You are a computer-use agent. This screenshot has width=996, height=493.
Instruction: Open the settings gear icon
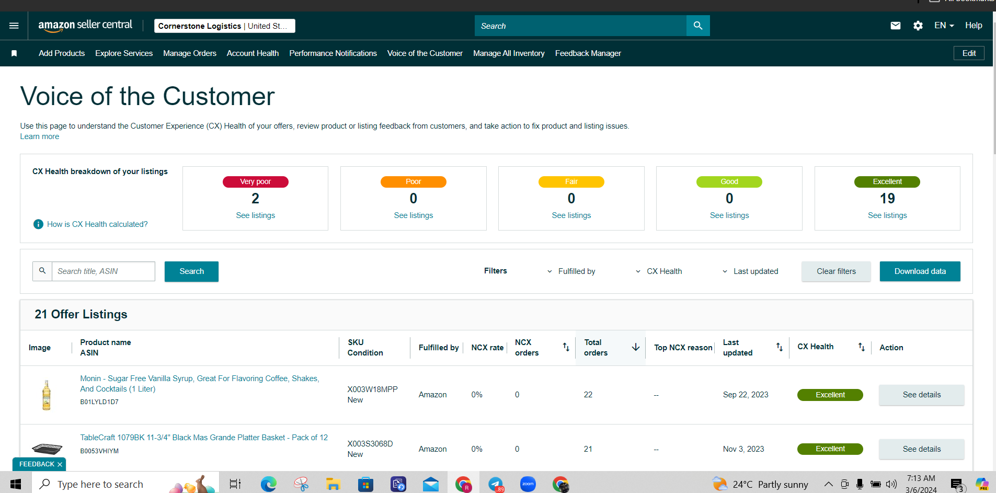pyautogui.click(x=918, y=26)
